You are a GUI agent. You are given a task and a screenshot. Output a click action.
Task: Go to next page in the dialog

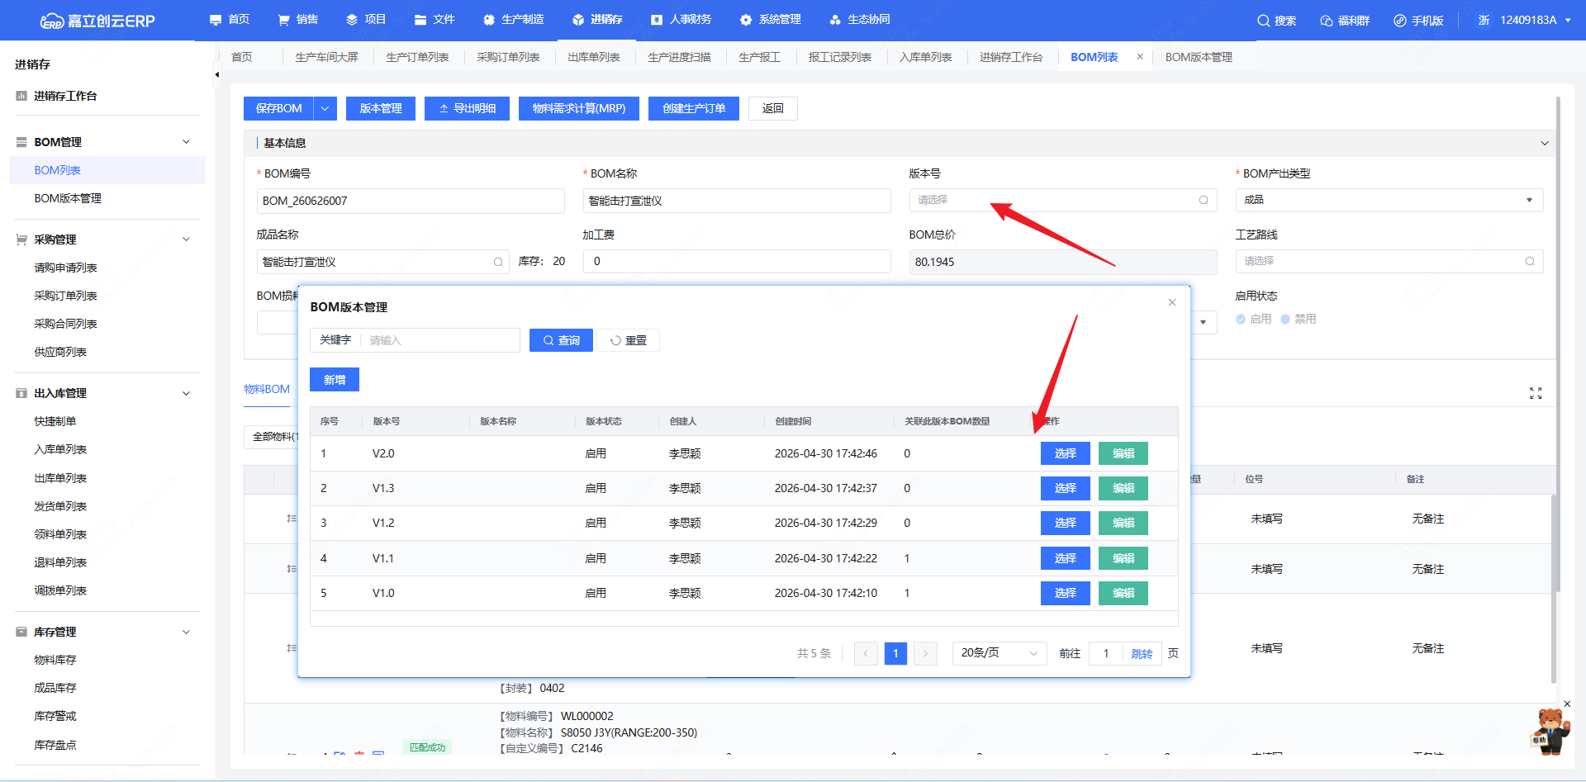[x=925, y=653]
